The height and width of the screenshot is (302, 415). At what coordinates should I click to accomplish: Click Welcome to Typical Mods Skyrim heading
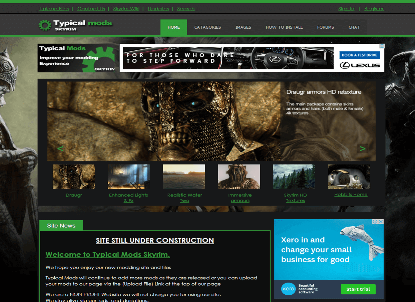click(x=108, y=255)
